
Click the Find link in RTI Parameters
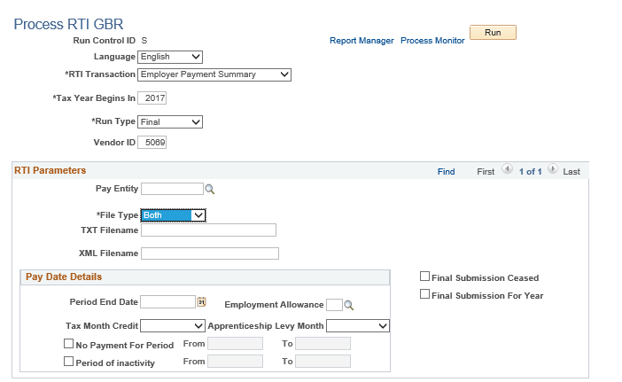pos(446,171)
